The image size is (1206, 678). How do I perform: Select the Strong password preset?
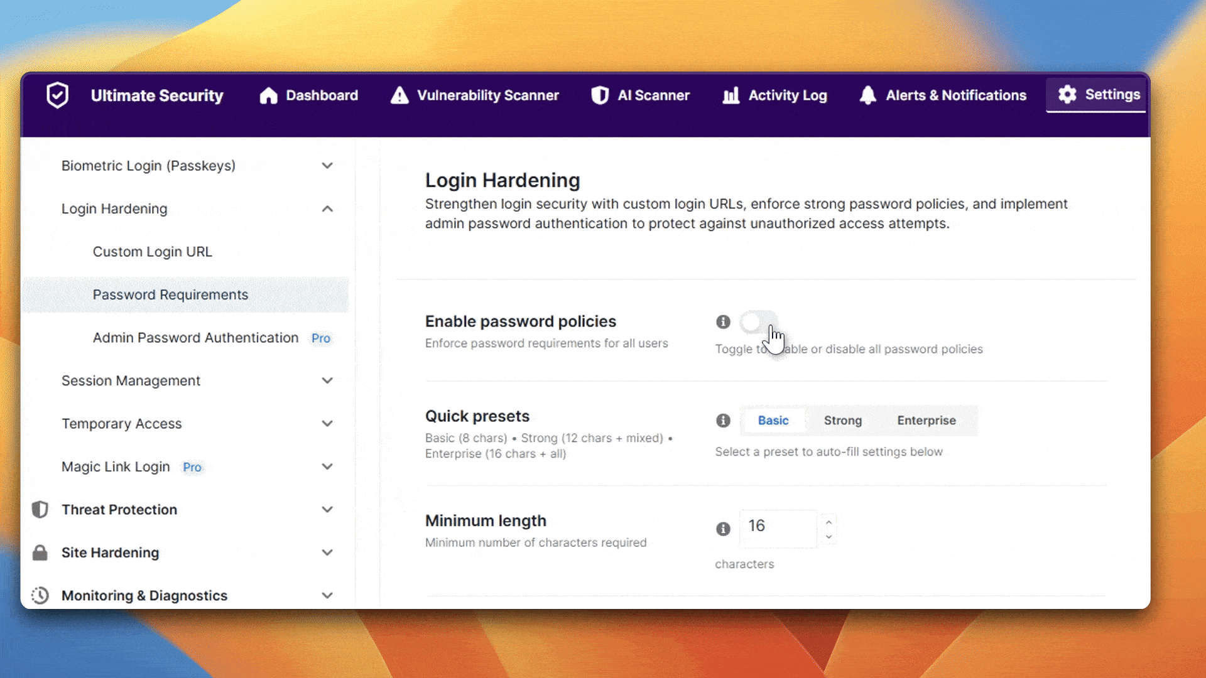[842, 421]
